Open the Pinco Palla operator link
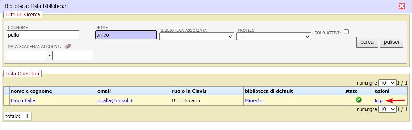The image size is (412, 130). coord(23,100)
